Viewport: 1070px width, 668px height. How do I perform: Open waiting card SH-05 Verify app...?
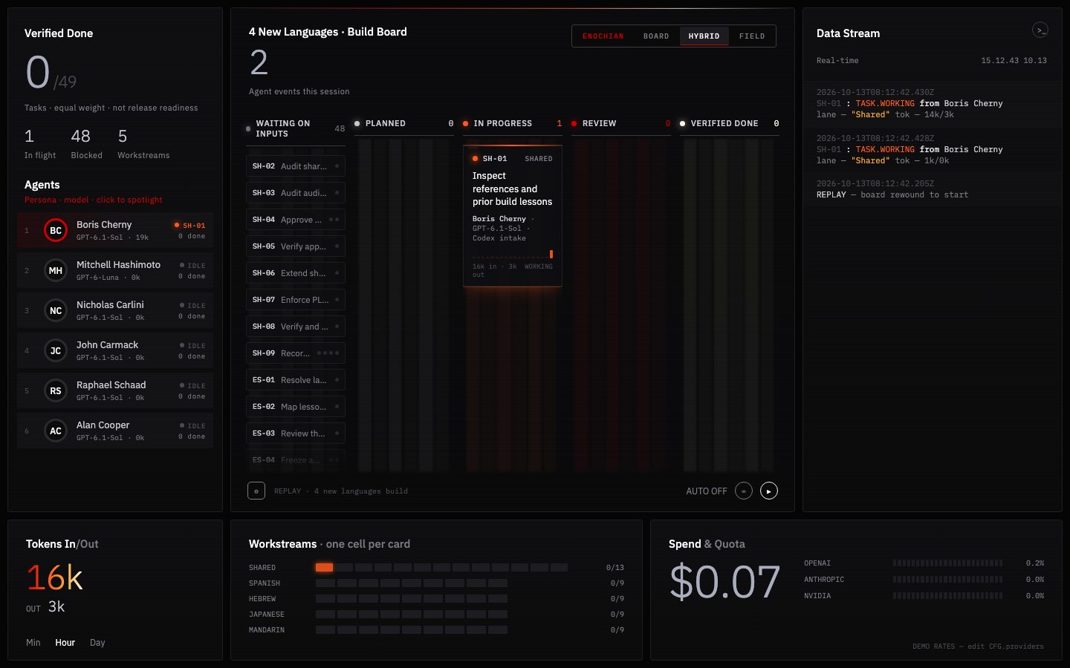(296, 246)
